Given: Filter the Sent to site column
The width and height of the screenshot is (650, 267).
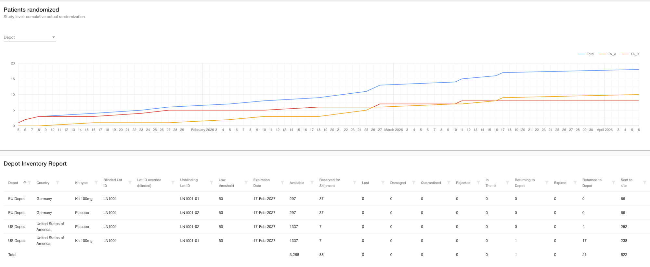Looking at the screenshot, I should coord(645,183).
